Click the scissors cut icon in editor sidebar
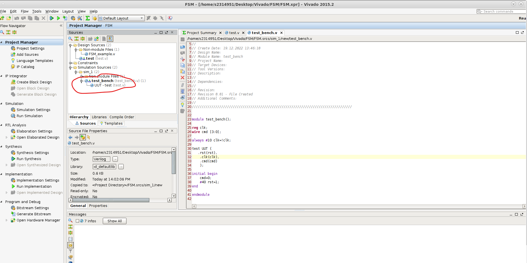 pos(183,59)
